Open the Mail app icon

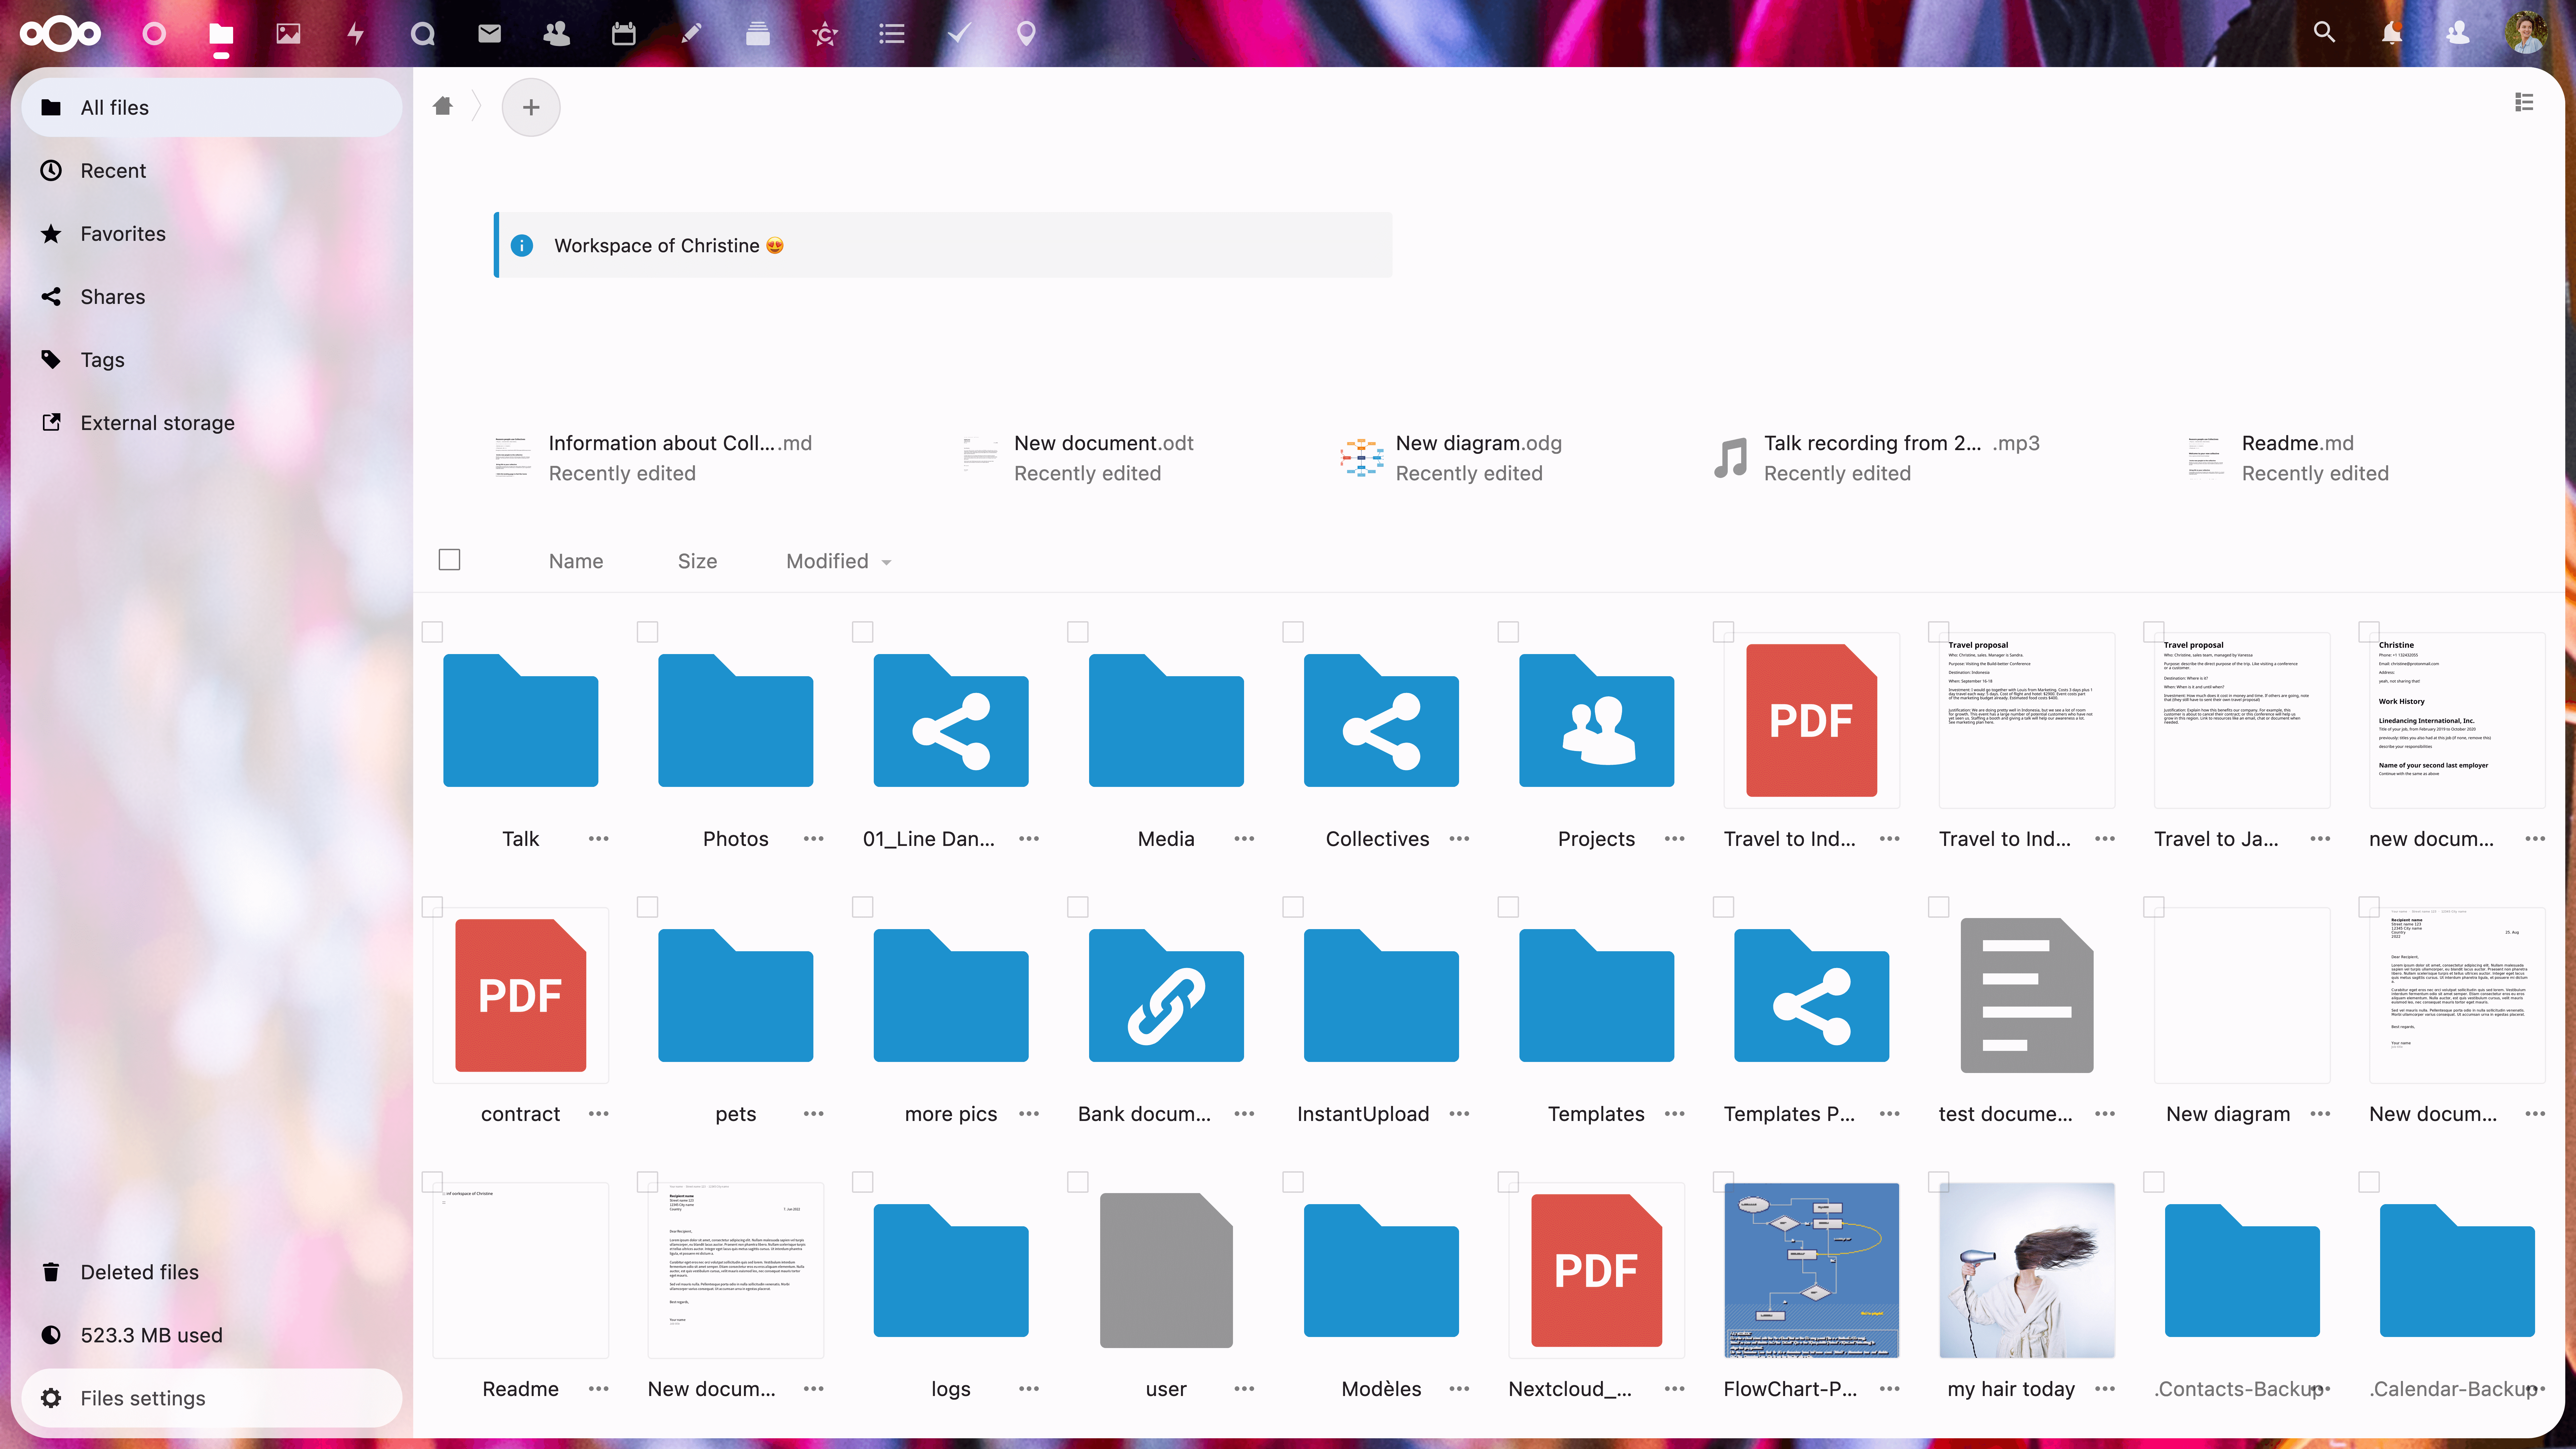[489, 34]
